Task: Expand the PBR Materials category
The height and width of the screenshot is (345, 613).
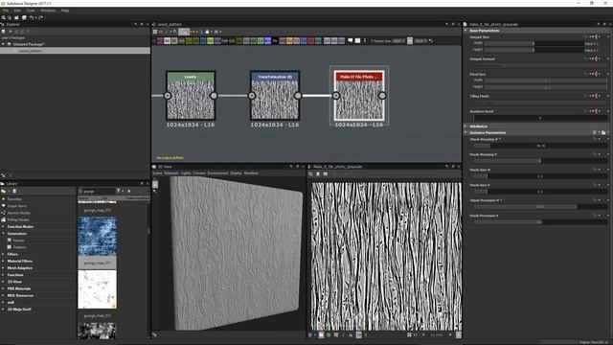Action: click(4, 288)
